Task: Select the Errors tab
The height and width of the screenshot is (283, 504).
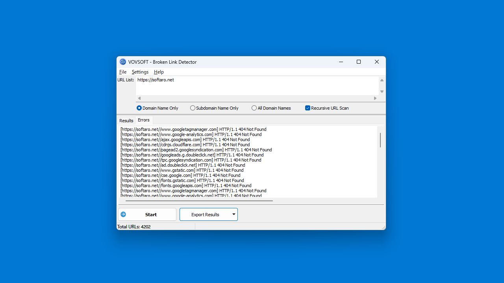Action: tap(144, 120)
